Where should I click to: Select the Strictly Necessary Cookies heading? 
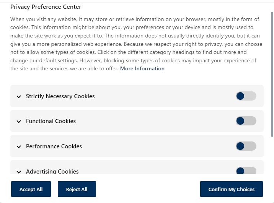coord(60,96)
